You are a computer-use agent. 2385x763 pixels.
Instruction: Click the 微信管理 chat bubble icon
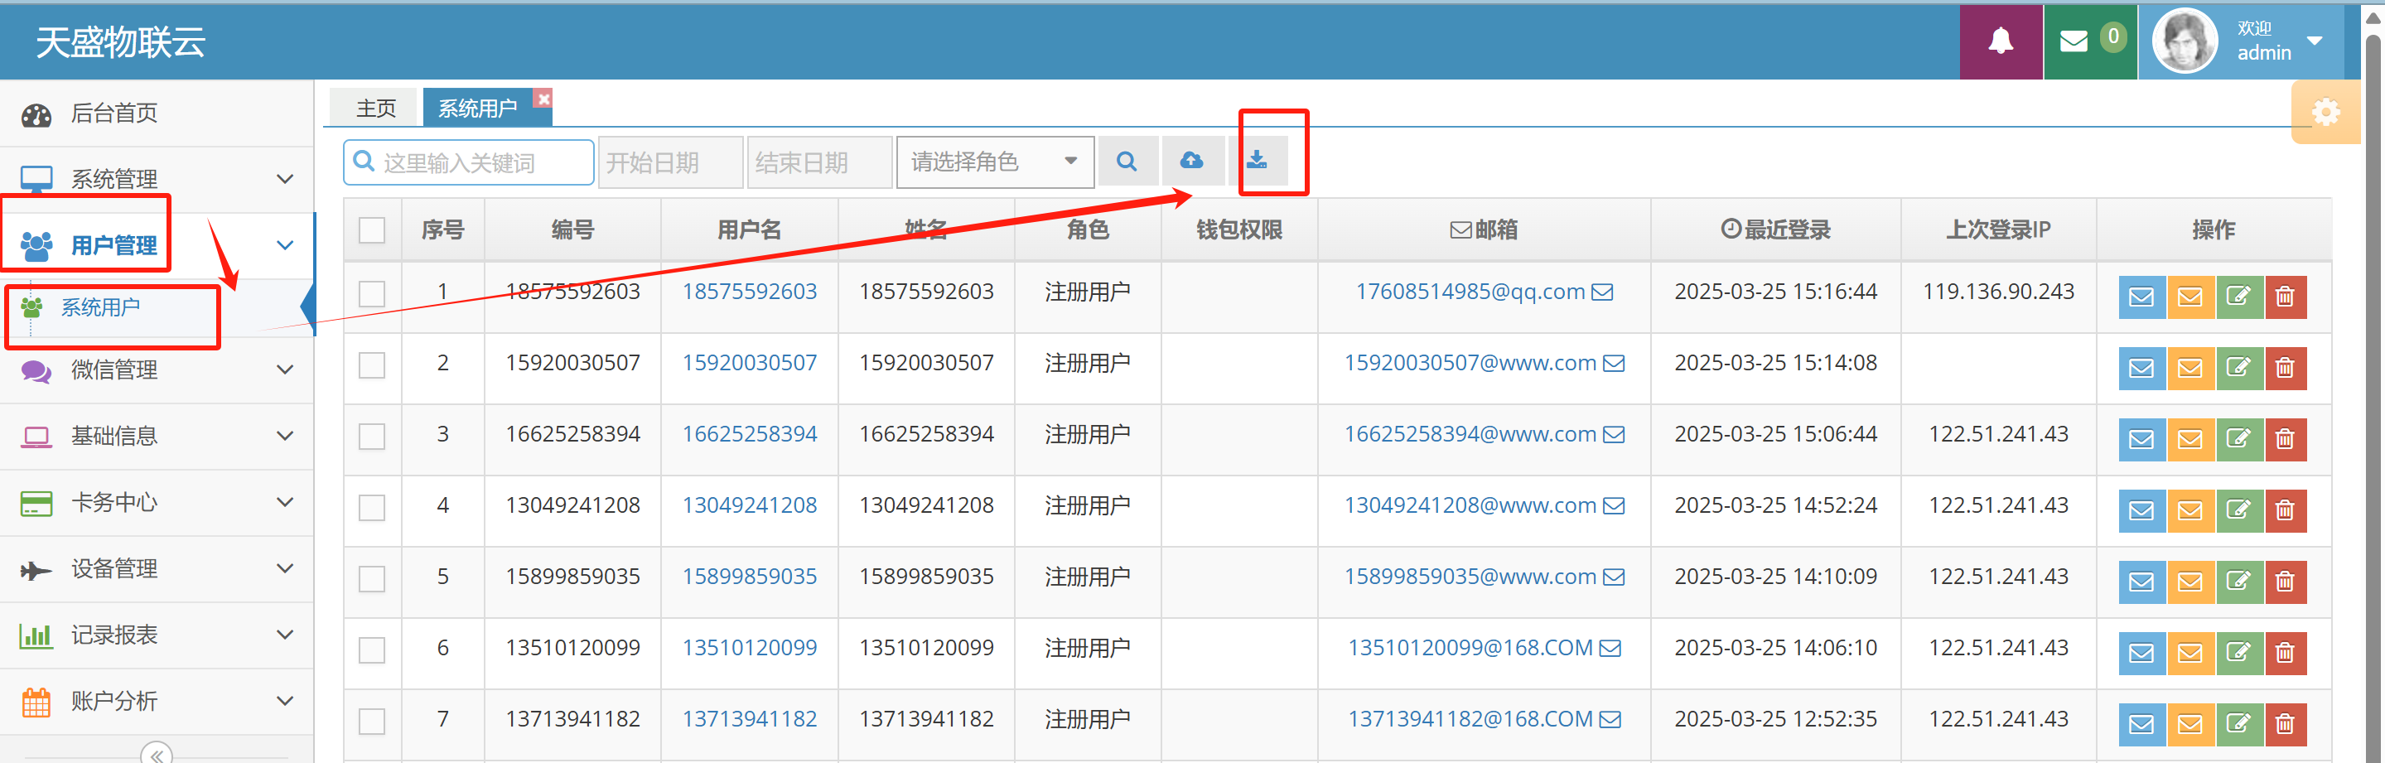point(36,371)
